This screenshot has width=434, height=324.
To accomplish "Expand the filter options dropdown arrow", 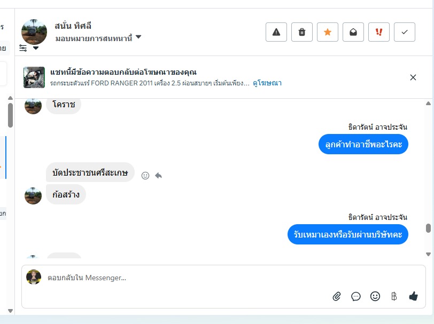I will pos(36,48).
